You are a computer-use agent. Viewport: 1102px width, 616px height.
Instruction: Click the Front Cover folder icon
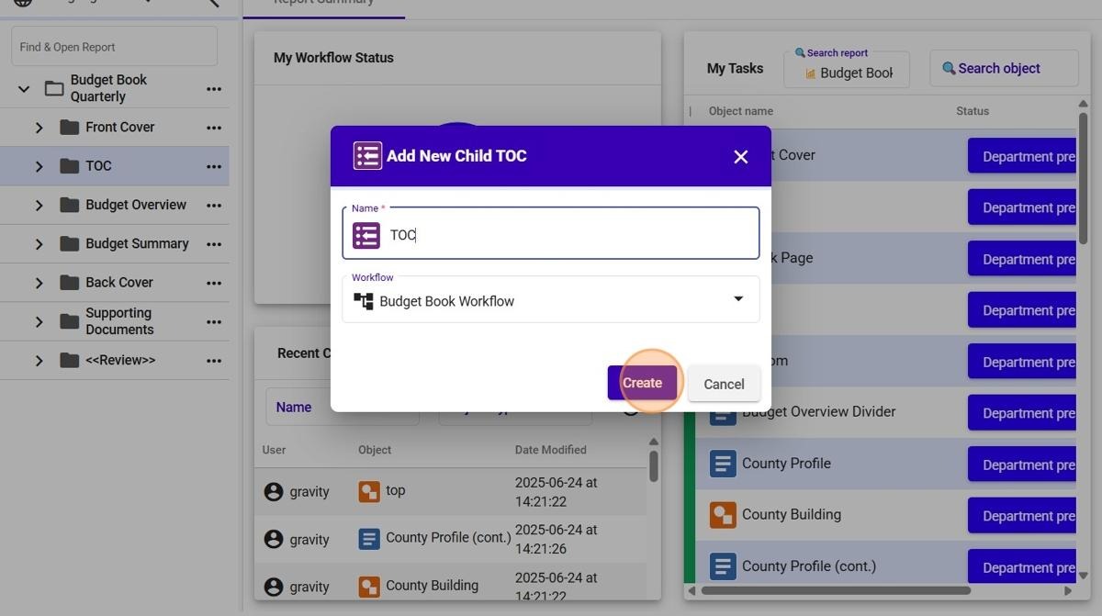(x=69, y=127)
